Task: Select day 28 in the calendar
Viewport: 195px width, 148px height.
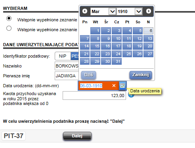Action: coord(85,62)
